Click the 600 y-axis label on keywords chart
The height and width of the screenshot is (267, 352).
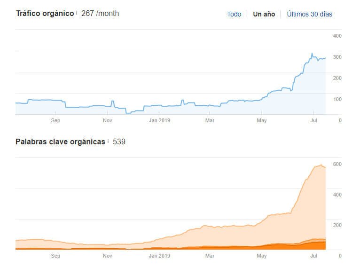coord(337,164)
